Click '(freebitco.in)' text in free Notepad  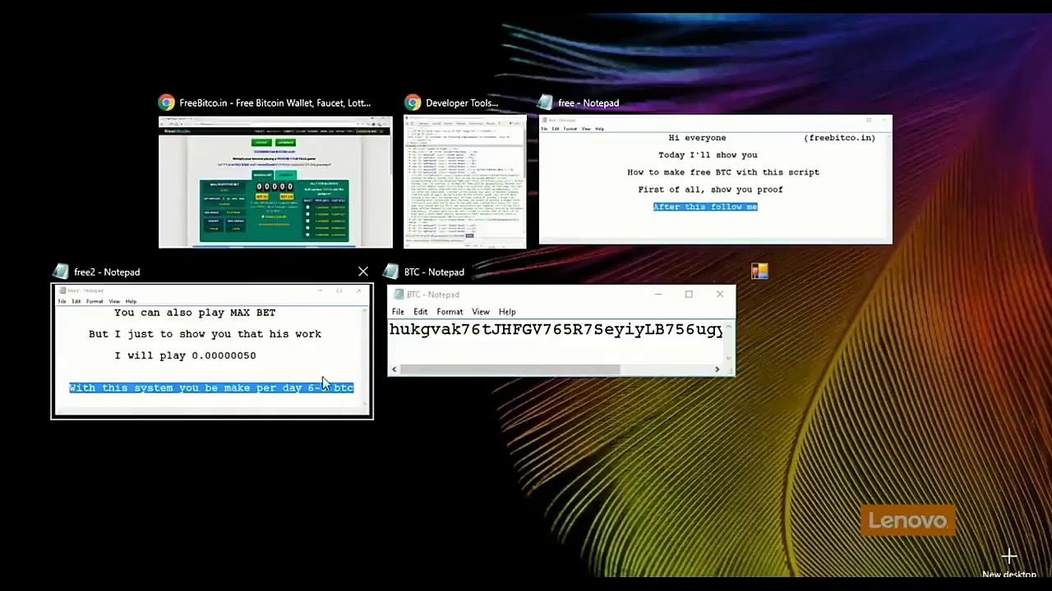[x=839, y=138]
